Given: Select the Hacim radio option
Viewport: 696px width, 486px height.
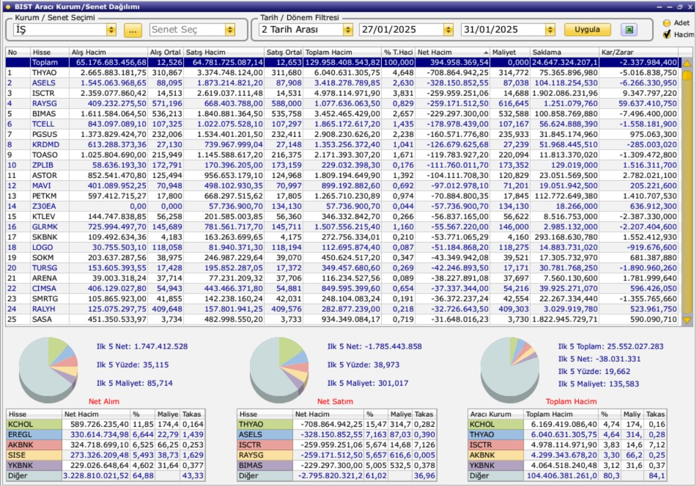Looking at the screenshot, I should (x=667, y=35).
